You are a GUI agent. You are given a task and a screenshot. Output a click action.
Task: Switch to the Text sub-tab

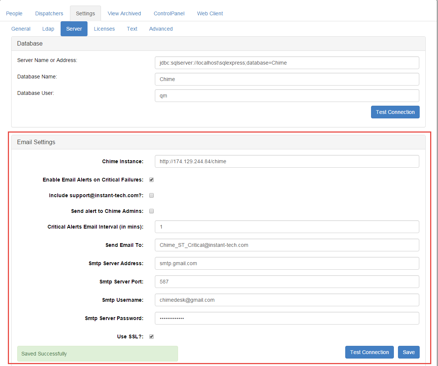tap(132, 29)
